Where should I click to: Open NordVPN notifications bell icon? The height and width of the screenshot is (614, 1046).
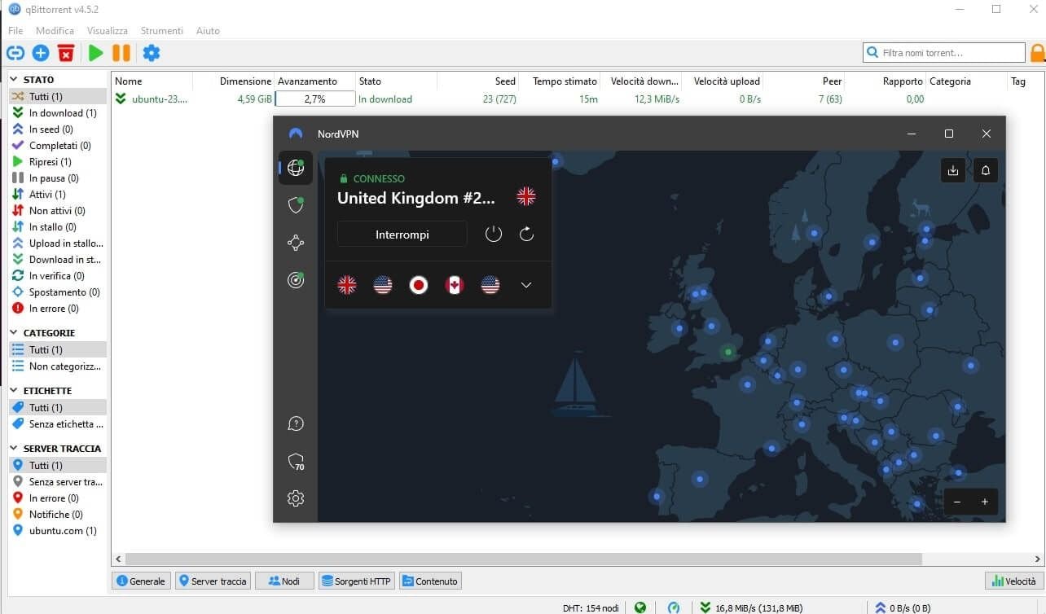click(986, 170)
